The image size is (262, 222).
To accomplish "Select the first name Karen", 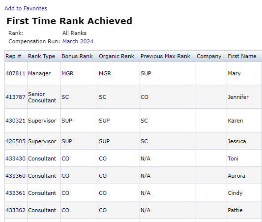I will coord(235,121).
